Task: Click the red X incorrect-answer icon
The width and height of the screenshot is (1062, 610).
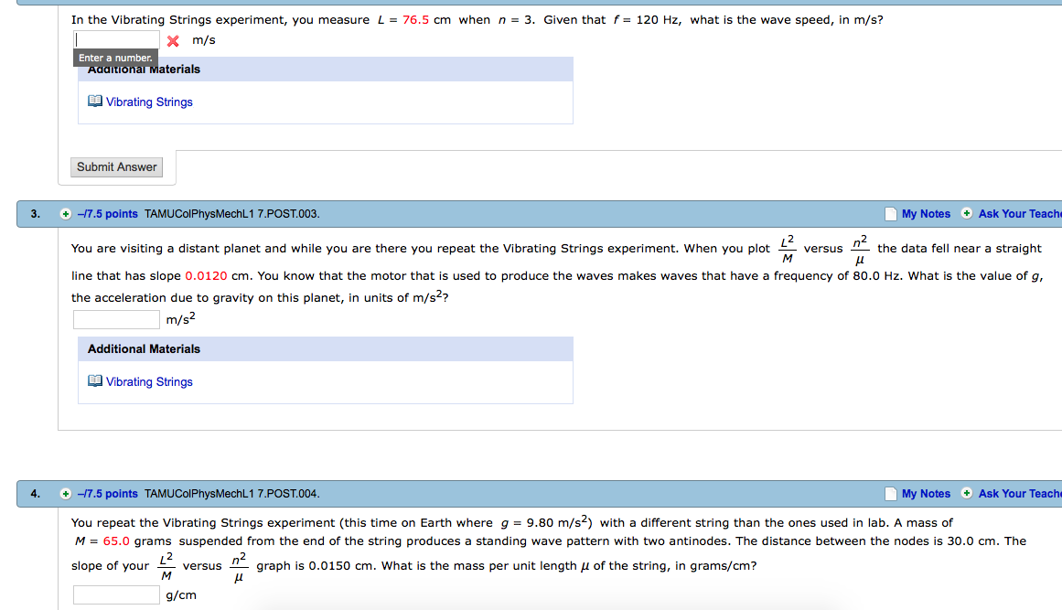Action: click(171, 40)
